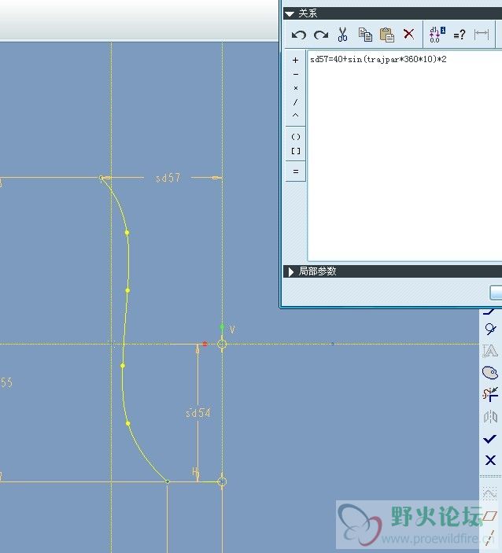Cancel sketch with the blue X
Image resolution: width=502 pixels, height=553 pixels.
[x=490, y=460]
